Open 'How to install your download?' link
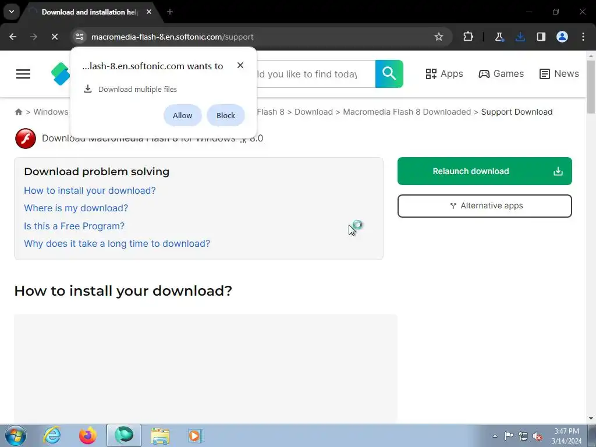 pos(90,190)
